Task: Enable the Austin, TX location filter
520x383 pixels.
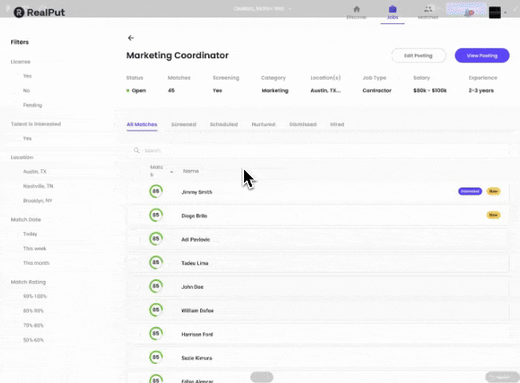Action: [17, 172]
